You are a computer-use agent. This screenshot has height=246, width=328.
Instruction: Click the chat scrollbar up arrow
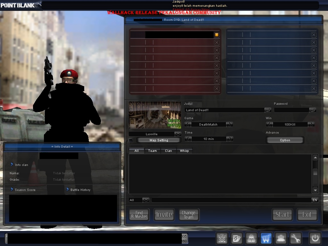click(315, 158)
